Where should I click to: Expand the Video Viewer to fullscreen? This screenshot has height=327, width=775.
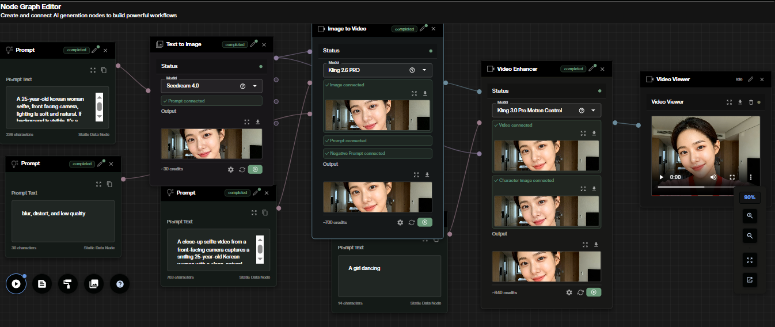coord(730,102)
